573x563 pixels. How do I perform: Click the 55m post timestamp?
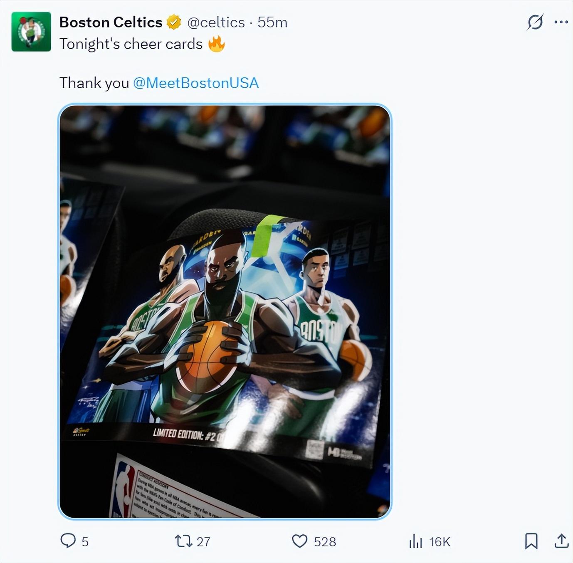tap(272, 22)
